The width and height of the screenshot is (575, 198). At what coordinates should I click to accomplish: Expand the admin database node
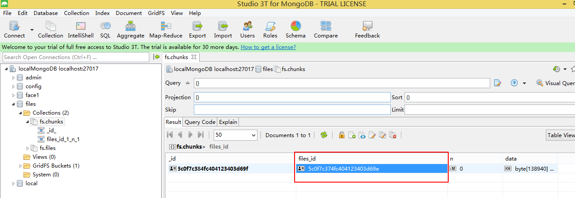tap(13, 78)
